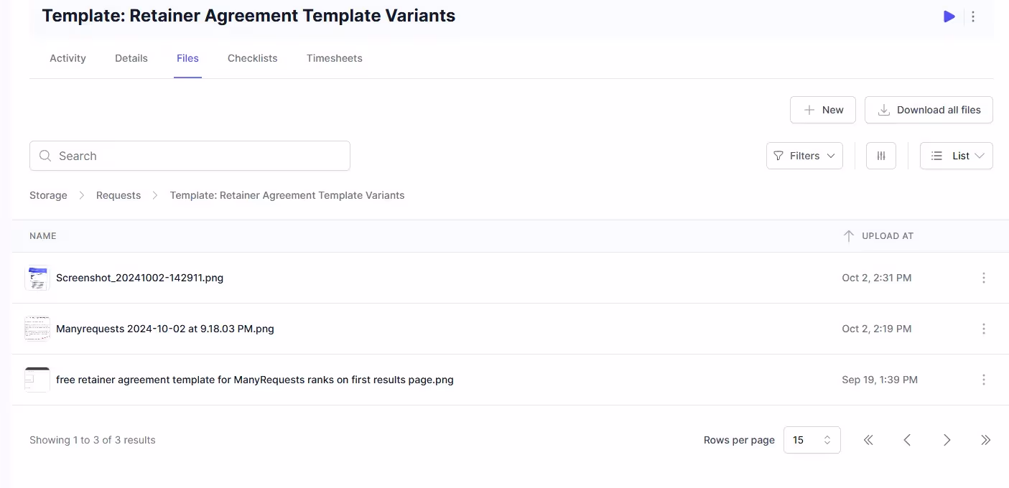This screenshot has height=488, width=1009.
Task: Select file Screenshot_20241002-142911.png
Action: [x=139, y=278]
